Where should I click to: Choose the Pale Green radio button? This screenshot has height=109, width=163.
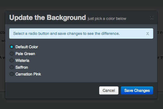click(12, 54)
